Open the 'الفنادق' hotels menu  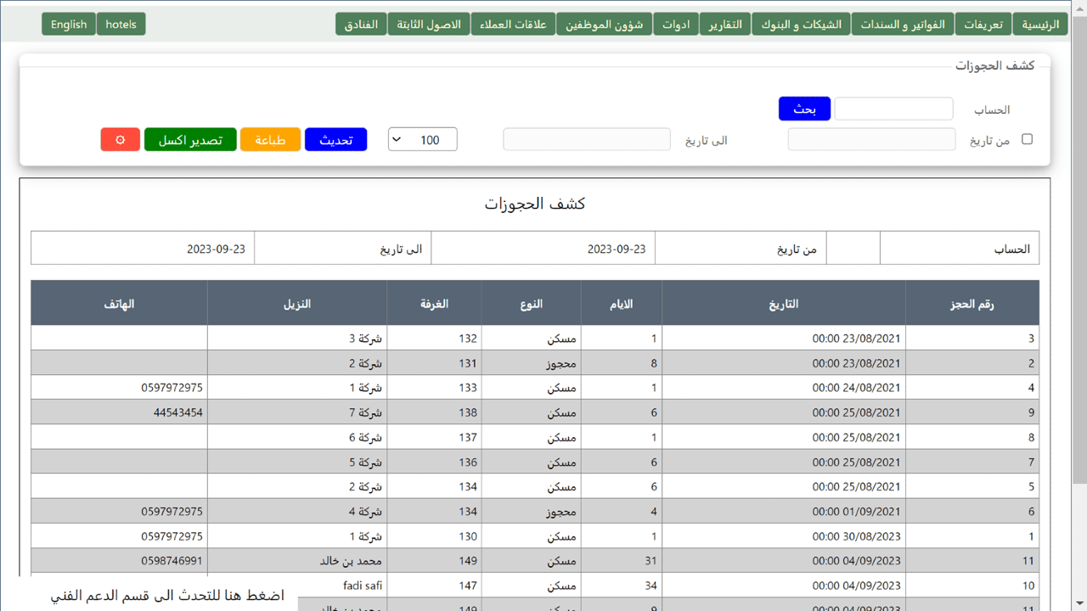point(361,25)
